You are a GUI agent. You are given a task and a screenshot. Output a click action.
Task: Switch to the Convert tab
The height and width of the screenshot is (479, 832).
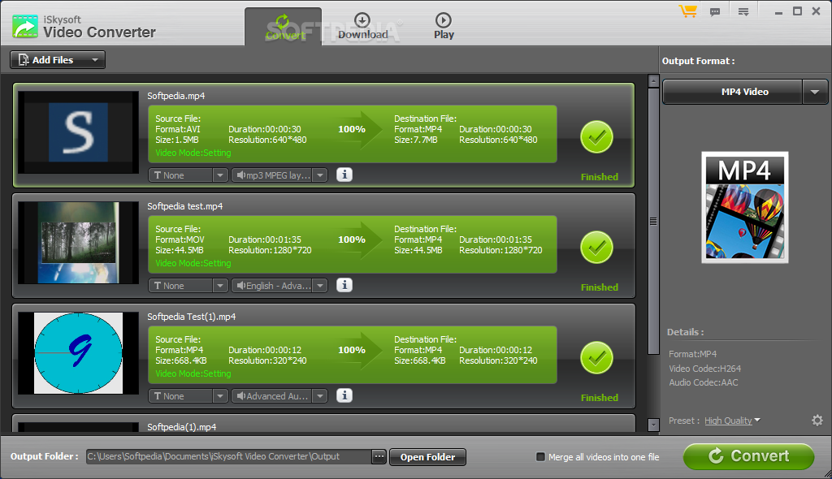click(x=283, y=27)
